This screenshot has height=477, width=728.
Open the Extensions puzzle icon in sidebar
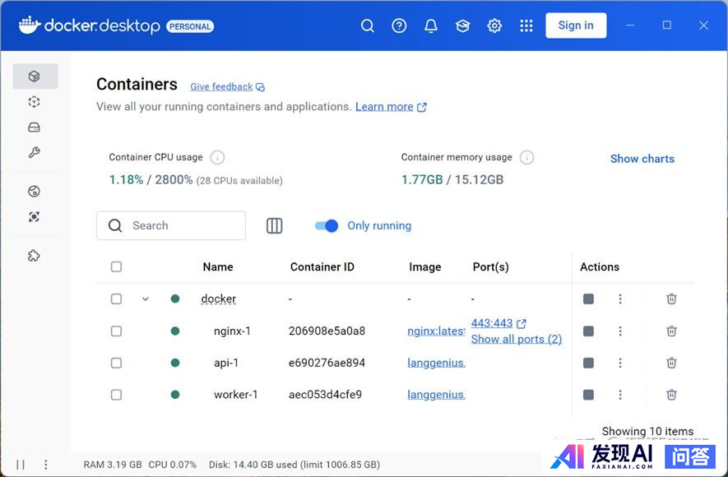[x=35, y=256]
